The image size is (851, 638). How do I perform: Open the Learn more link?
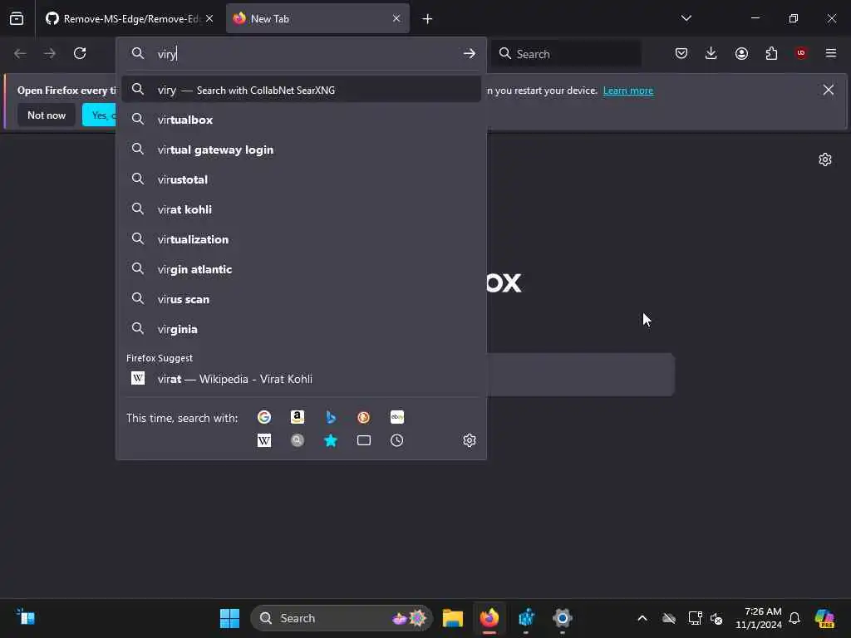click(x=628, y=91)
